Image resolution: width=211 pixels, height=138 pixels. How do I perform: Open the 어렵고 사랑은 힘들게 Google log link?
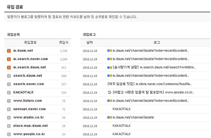coord(153,92)
